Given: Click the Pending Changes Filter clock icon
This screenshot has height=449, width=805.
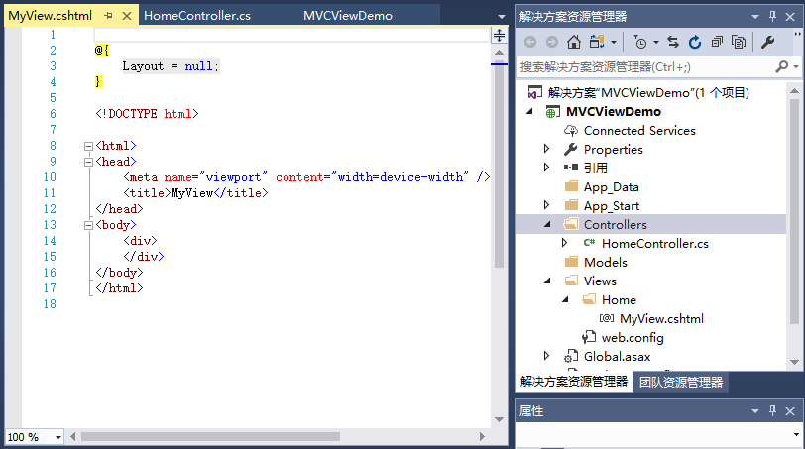Looking at the screenshot, I should point(639,42).
